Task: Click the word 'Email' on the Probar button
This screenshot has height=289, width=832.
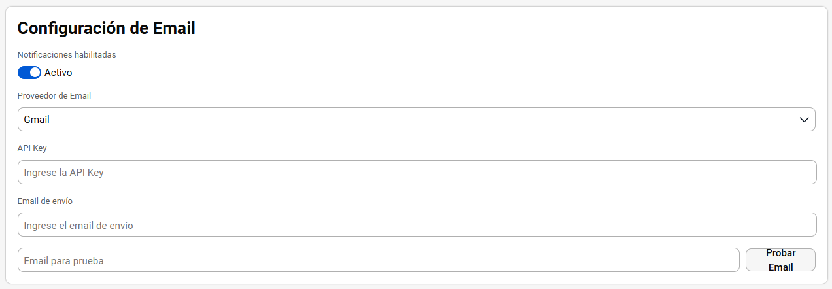Action: click(x=781, y=267)
